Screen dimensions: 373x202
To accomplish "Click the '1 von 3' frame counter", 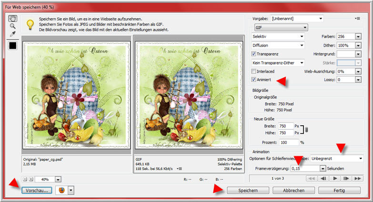I will click(278, 178).
